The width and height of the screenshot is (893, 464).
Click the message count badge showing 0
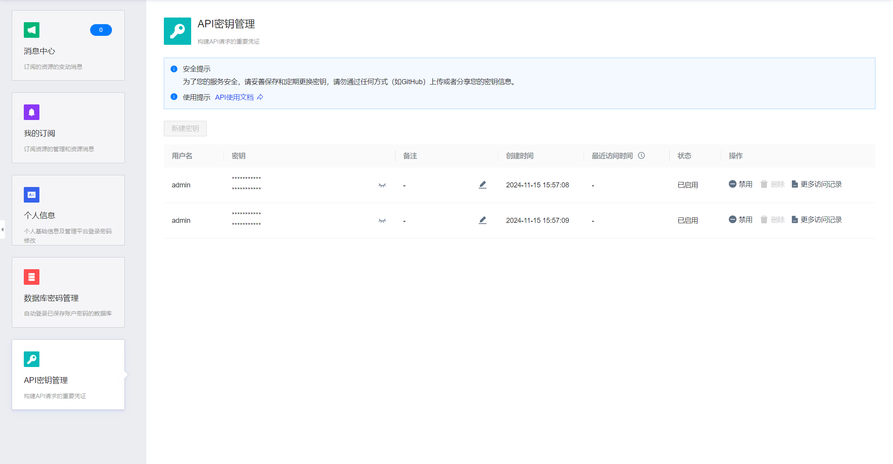pyautogui.click(x=101, y=30)
